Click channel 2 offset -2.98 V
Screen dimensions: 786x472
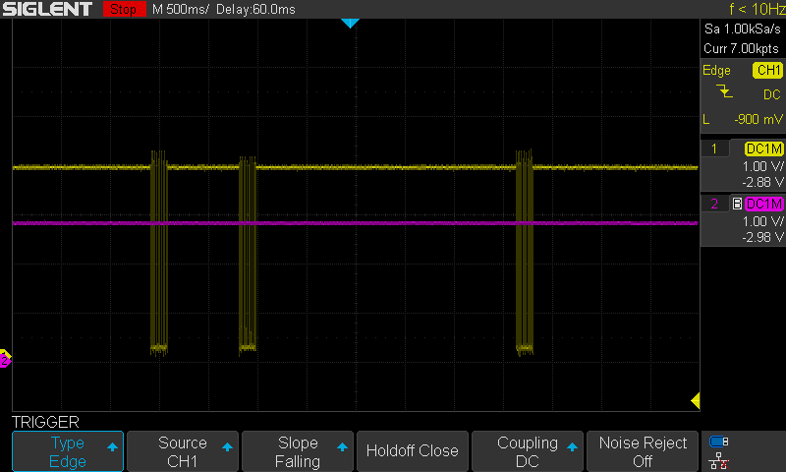click(x=762, y=237)
